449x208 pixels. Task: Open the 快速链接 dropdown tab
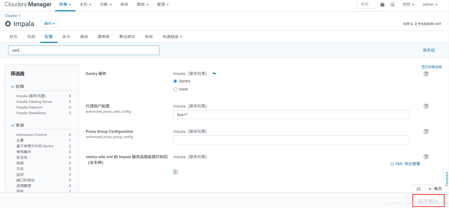coord(172,37)
